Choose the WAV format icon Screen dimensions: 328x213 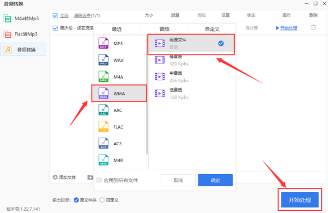point(103,60)
